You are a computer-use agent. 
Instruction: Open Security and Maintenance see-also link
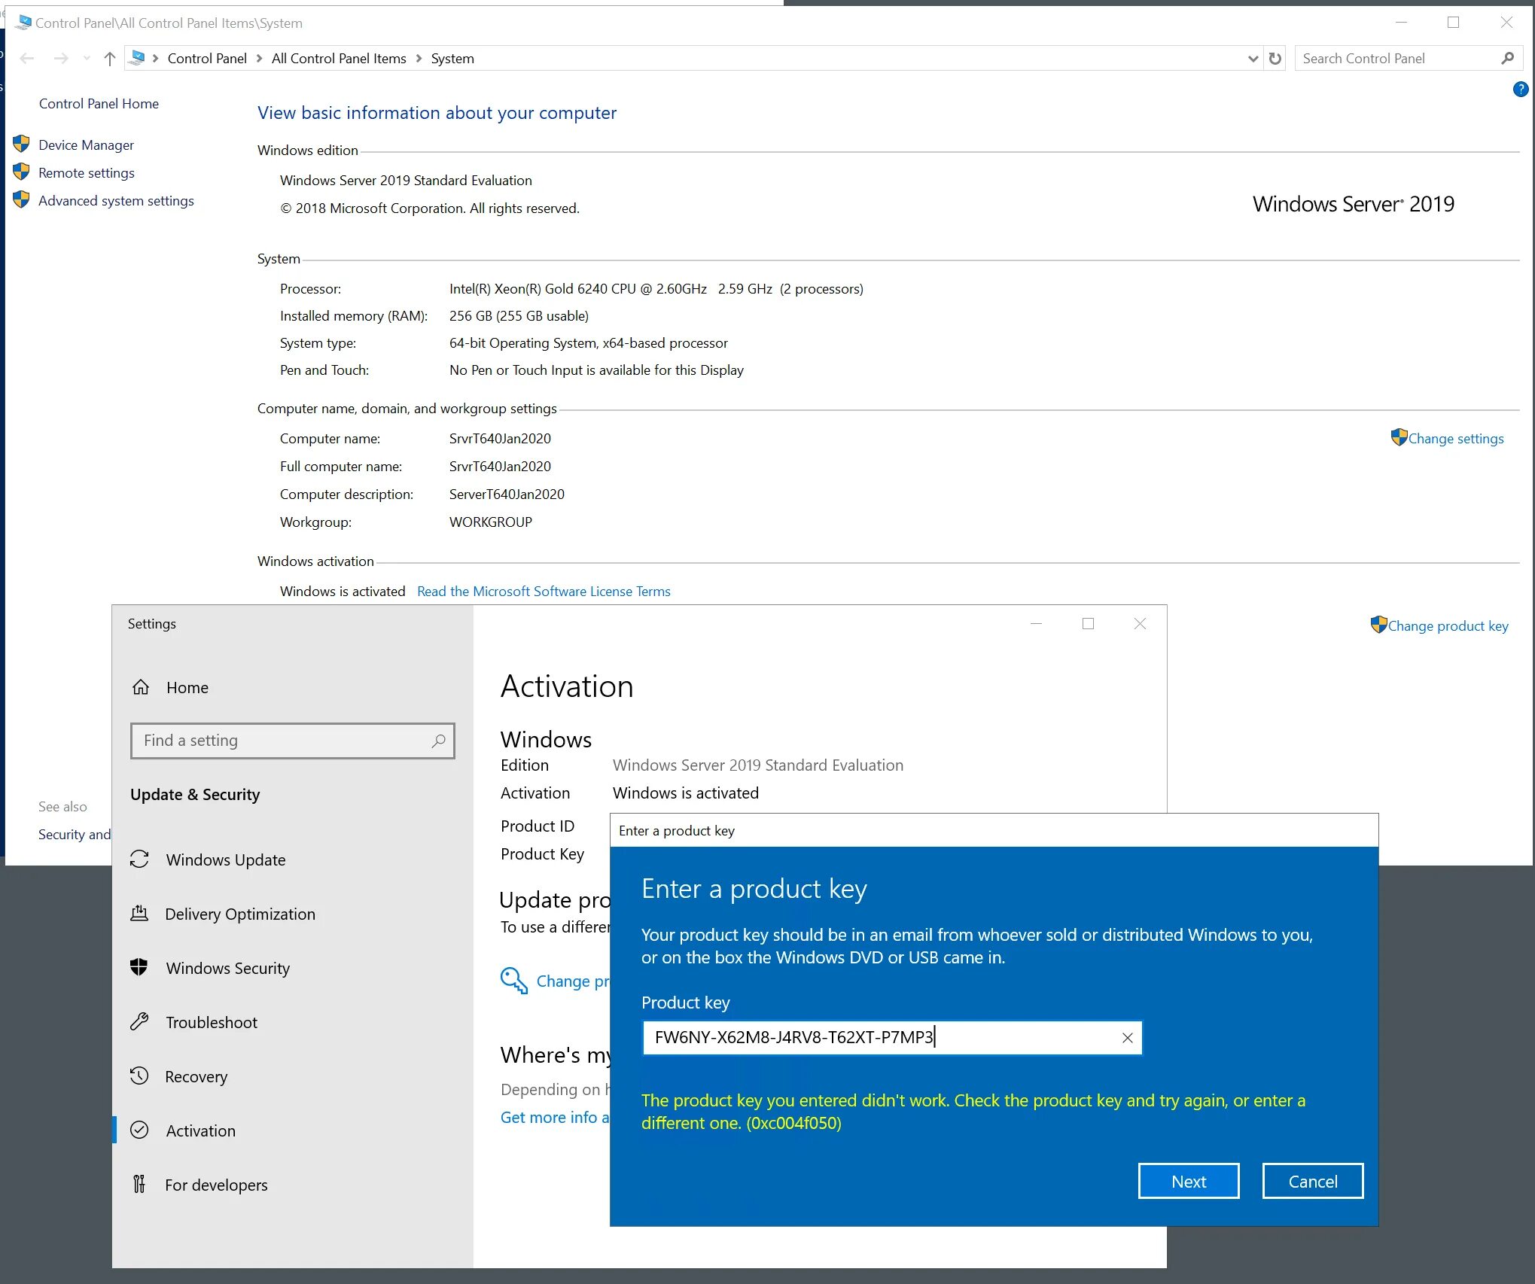(75, 834)
